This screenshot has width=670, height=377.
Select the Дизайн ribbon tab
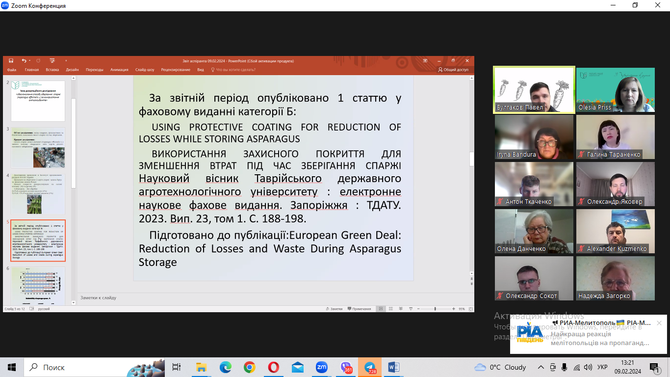pos(72,70)
